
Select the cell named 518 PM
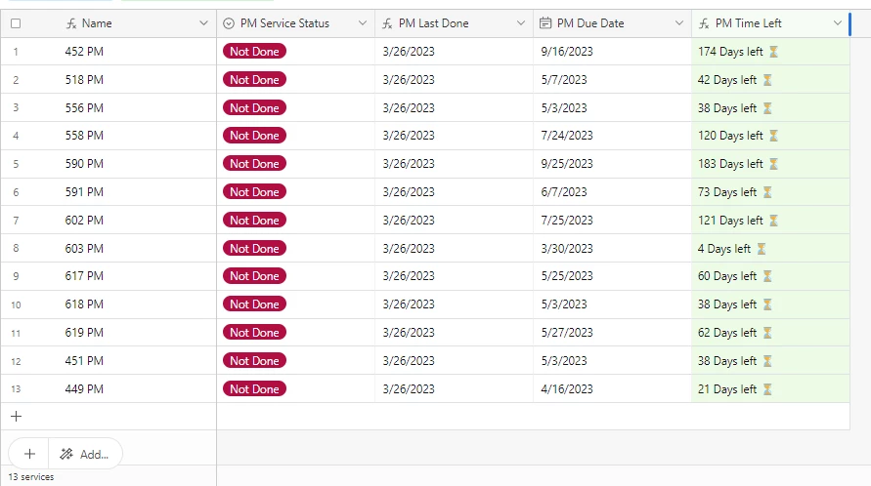(x=84, y=80)
